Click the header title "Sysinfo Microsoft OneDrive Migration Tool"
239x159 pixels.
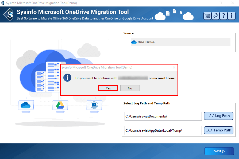click(73, 12)
